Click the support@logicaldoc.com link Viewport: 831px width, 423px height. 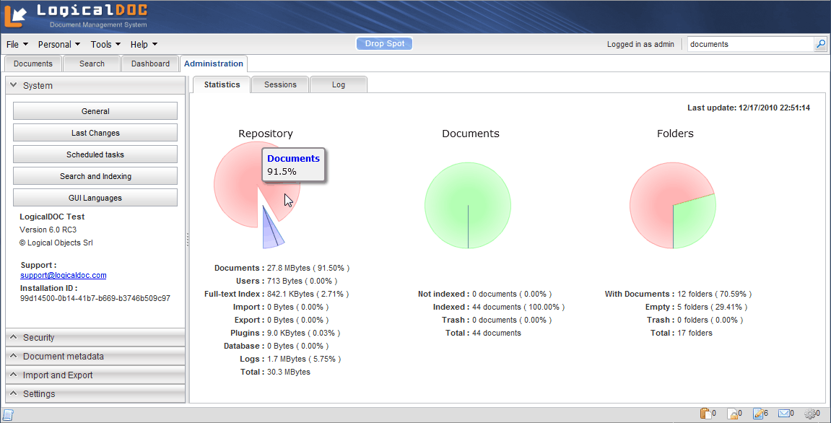(x=64, y=275)
